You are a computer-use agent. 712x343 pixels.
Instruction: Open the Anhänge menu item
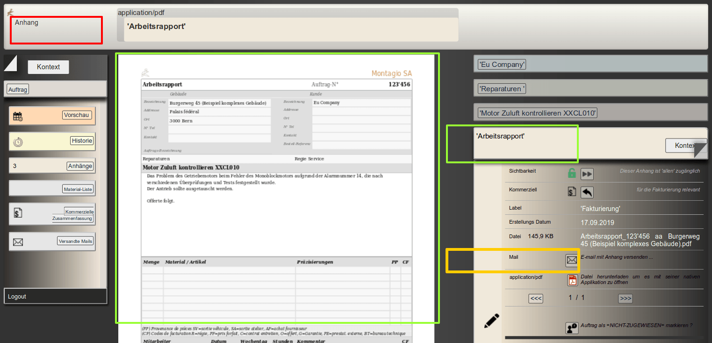click(80, 166)
